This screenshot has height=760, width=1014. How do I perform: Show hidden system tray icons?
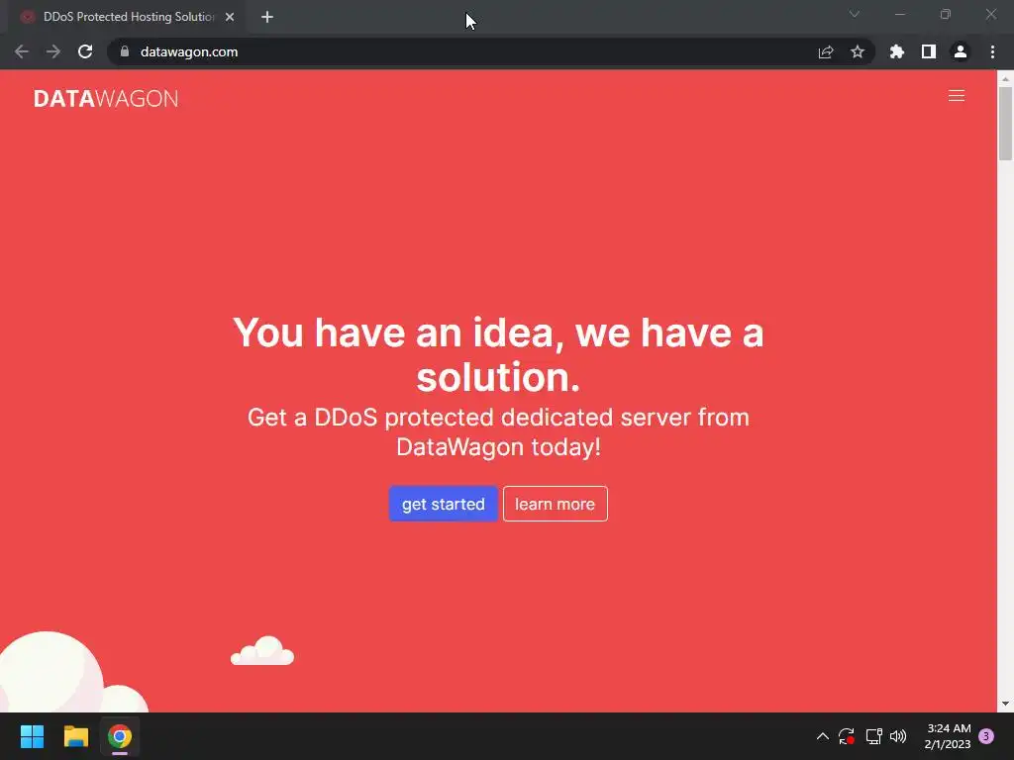click(x=823, y=736)
